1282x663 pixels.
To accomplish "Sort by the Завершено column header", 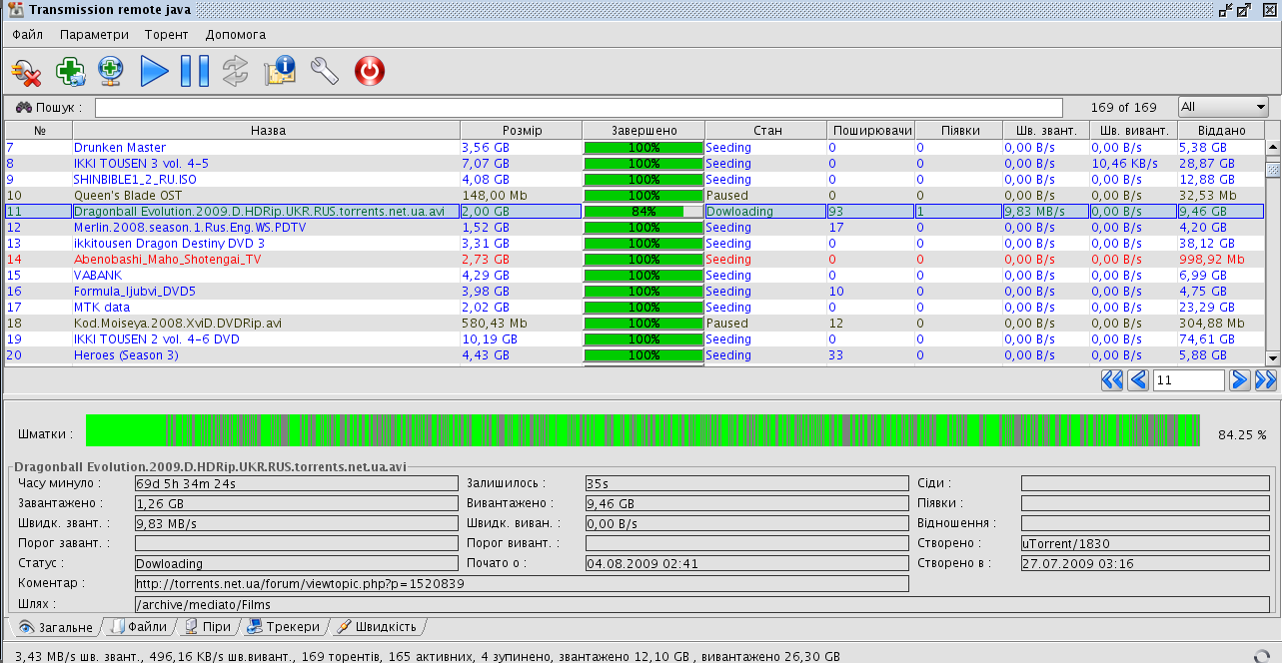I will pos(643,131).
